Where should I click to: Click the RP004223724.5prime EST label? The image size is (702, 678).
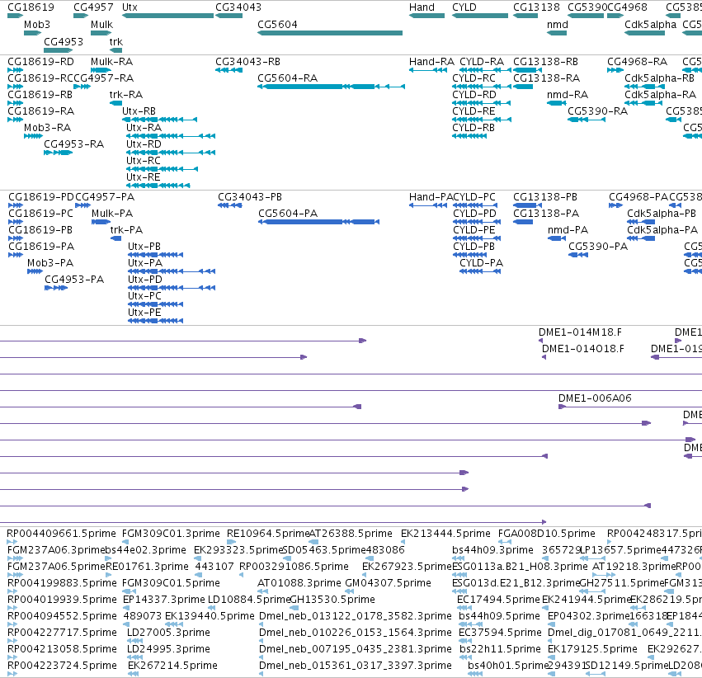click(62, 666)
